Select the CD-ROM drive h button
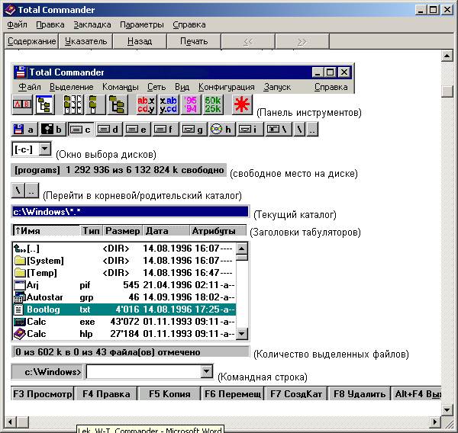 click(x=221, y=130)
